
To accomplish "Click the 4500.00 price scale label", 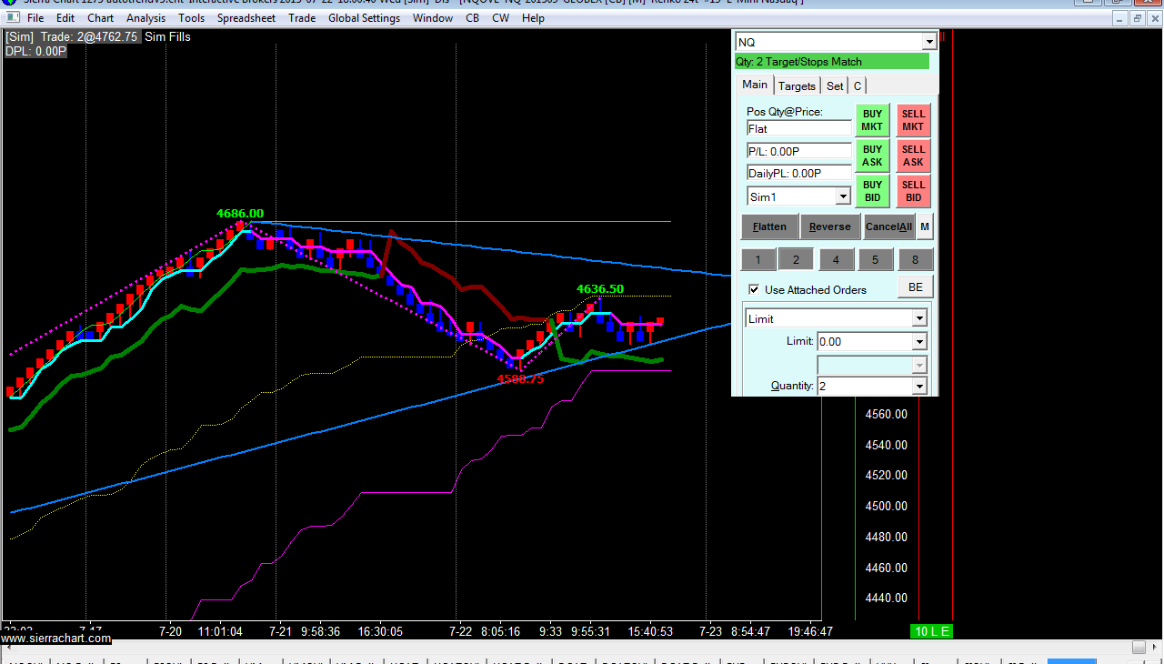I will pyautogui.click(x=887, y=506).
